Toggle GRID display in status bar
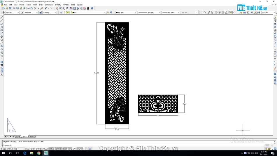277x156 pixels. click(x=32, y=149)
